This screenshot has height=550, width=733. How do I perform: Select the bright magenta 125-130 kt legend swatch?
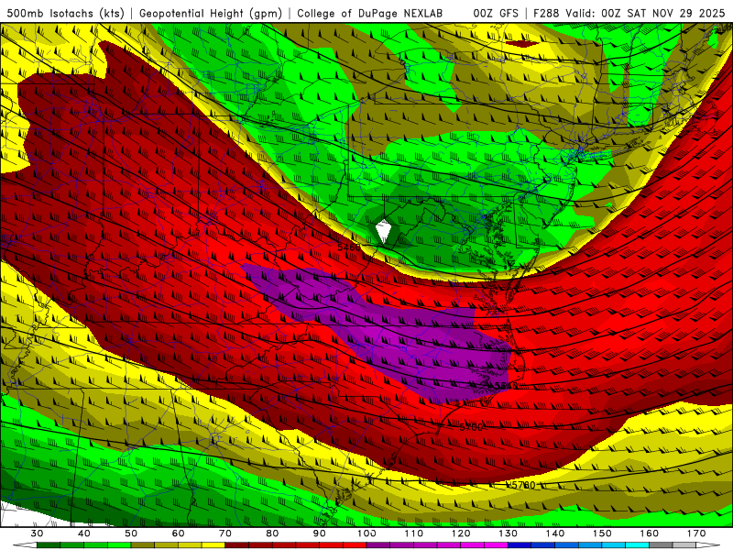497,545
